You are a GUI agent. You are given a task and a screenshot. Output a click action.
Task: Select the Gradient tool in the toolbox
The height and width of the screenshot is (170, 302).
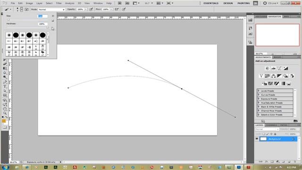tap(5, 68)
